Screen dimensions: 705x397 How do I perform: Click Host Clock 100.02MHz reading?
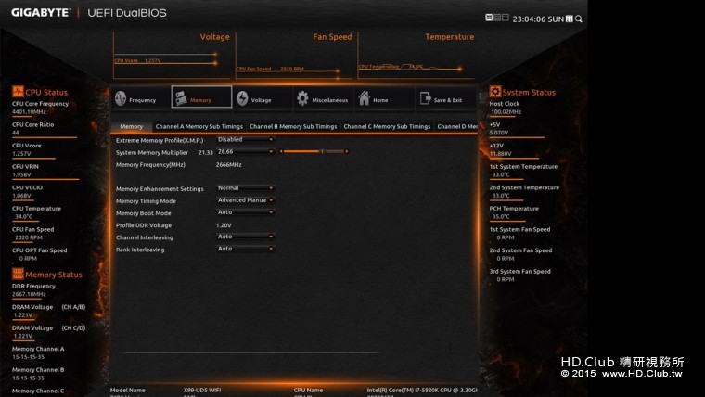pos(506,111)
